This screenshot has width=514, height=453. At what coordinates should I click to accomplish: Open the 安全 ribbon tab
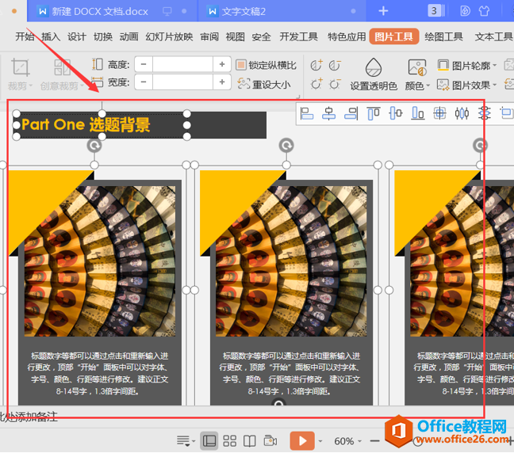pyautogui.click(x=261, y=36)
